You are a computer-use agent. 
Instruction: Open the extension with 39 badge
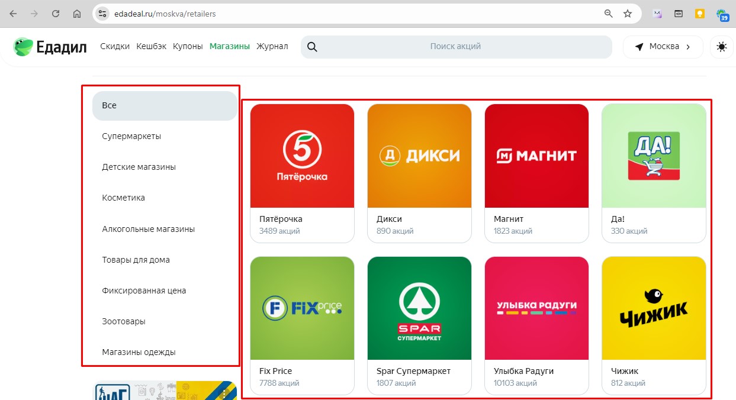click(722, 15)
